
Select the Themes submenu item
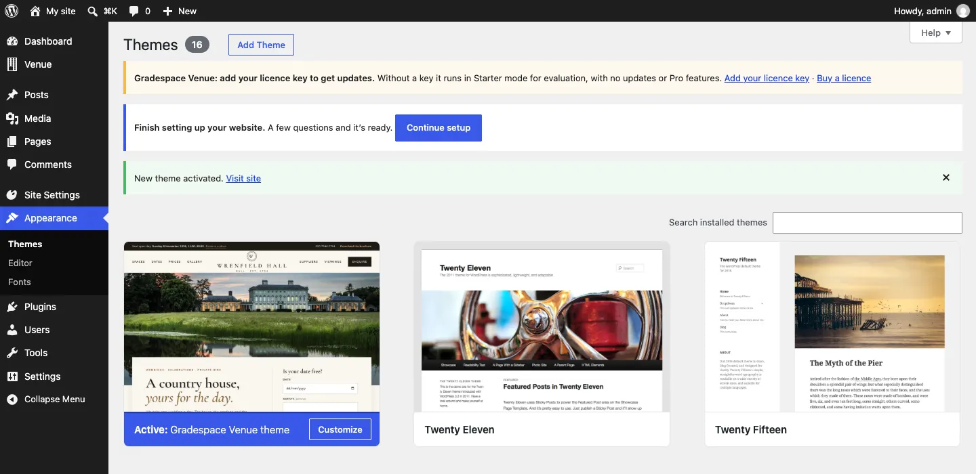(x=54, y=244)
